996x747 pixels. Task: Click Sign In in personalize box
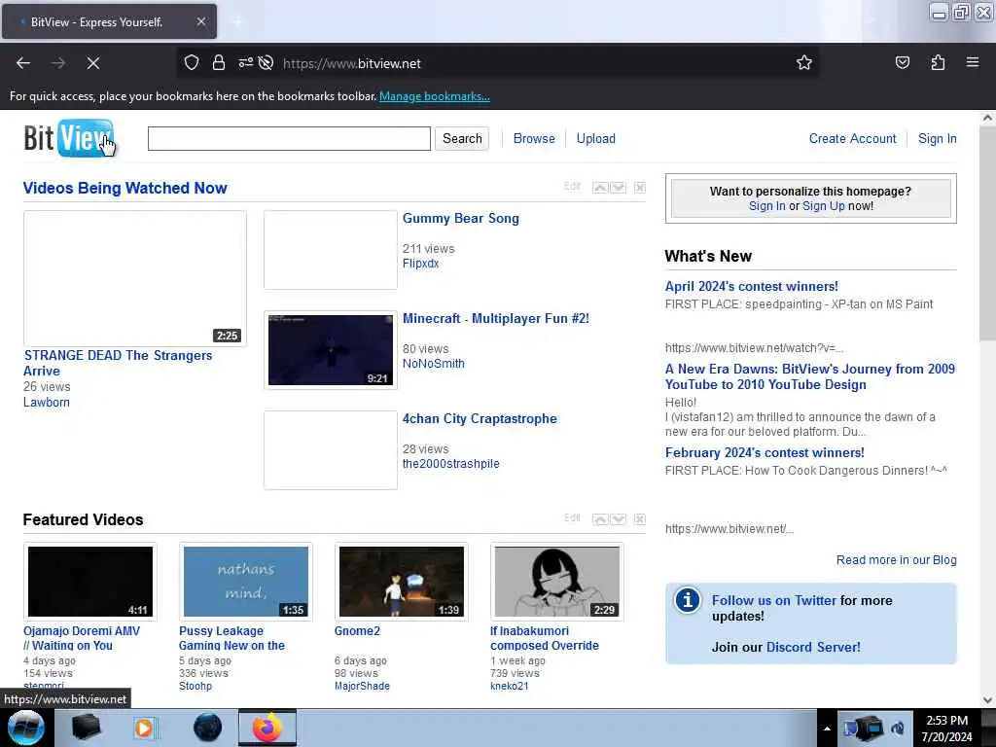click(x=766, y=206)
